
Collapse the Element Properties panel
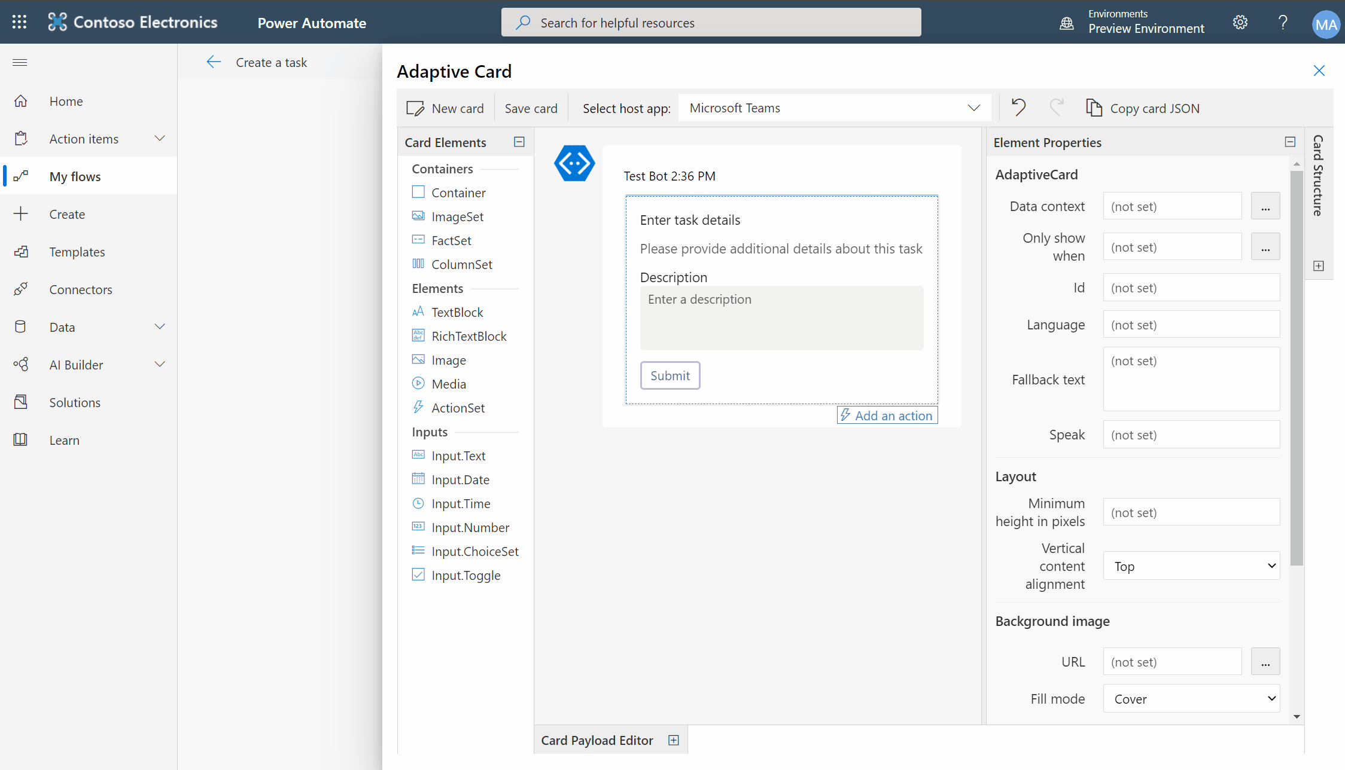(1290, 142)
